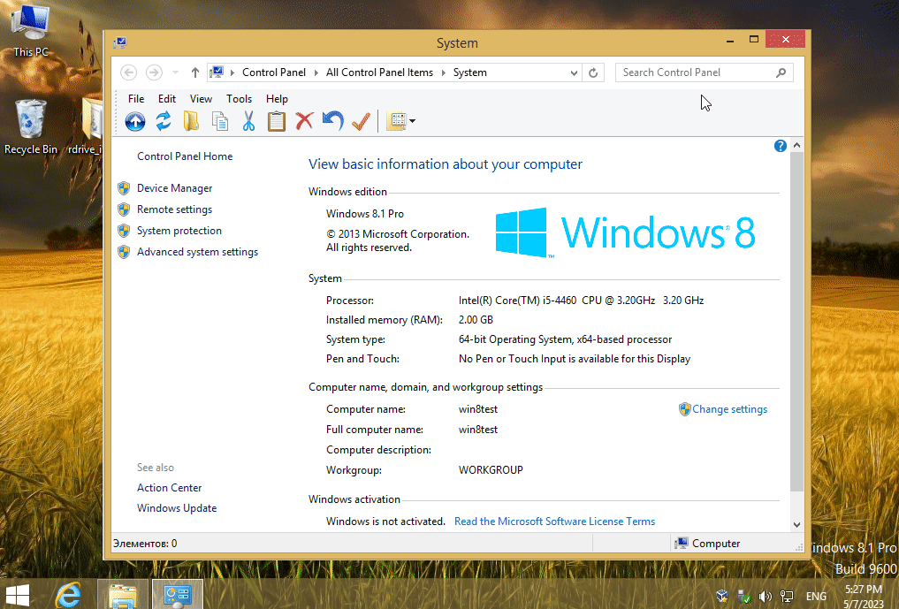This screenshot has height=609, width=899.
Task: Click the network tray icon
Action: [x=787, y=597]
